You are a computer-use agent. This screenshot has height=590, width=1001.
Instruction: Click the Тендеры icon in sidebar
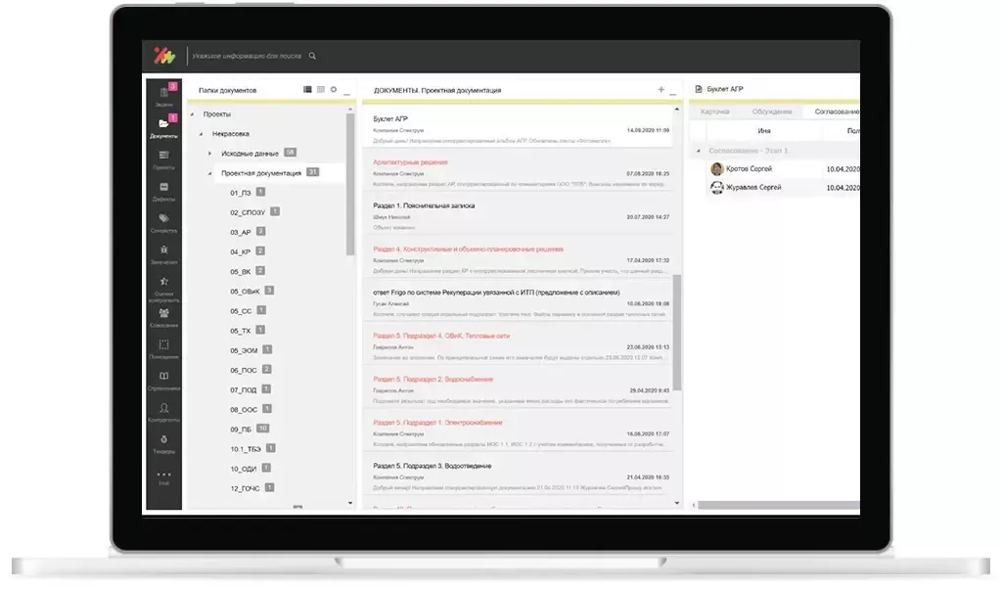click(x=163, y=442)
